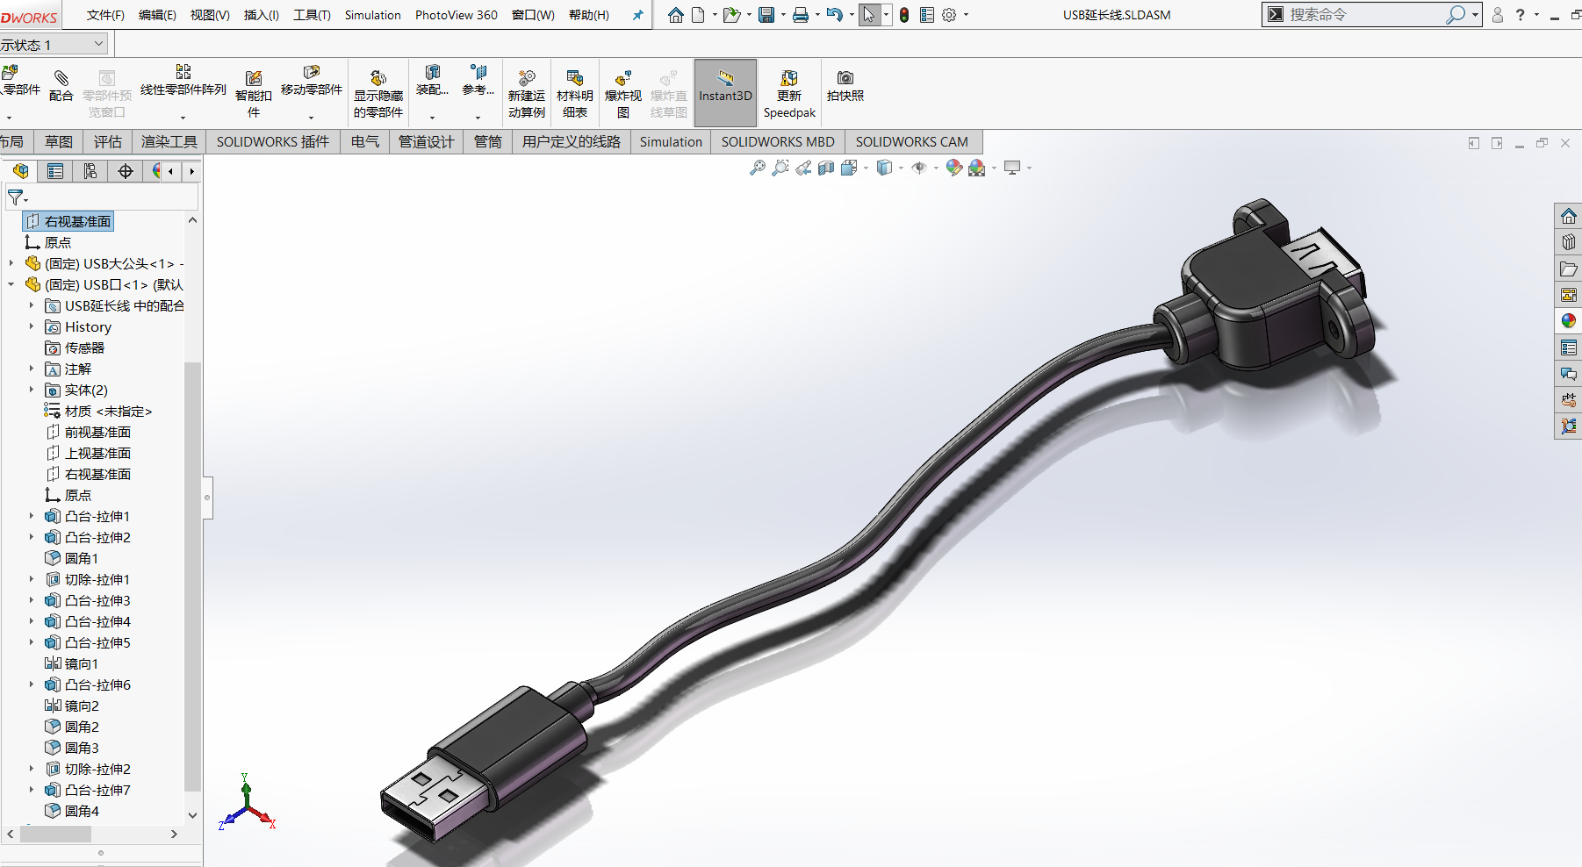Click the Print icon in top toolbar
This screenshot has width=1582, height=867.
pos(801,15)
